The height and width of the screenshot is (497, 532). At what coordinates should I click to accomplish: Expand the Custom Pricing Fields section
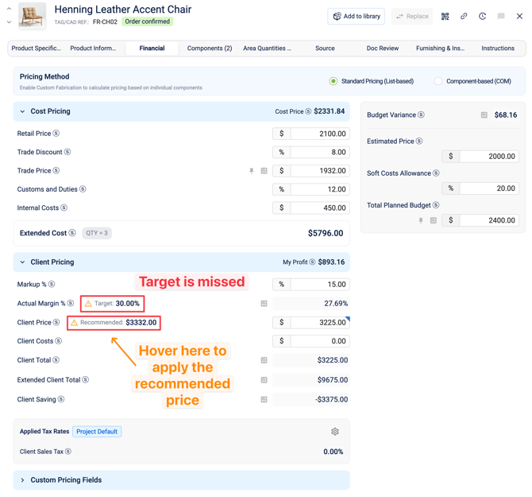(22, 480)
